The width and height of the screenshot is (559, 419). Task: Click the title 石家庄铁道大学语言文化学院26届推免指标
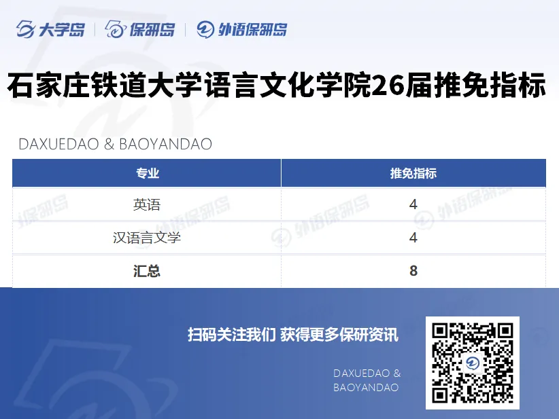[x=277, y=86]
